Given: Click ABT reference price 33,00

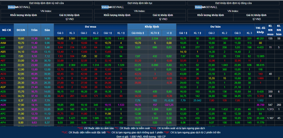Looking at the screenshot, I should [x=21, y=61].
